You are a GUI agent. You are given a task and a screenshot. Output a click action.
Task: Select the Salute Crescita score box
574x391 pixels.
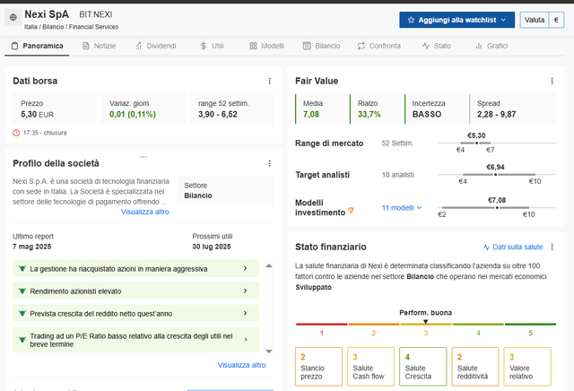(422, 367)
